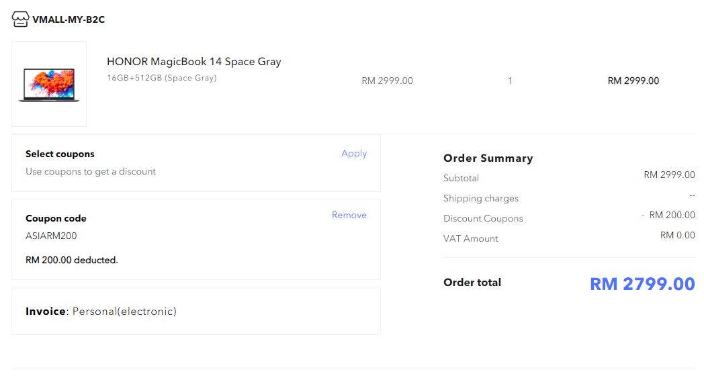Click the 'RM 200.00 deducted.' message
This screenshot has width=704, height=378.
click(72, 260)
